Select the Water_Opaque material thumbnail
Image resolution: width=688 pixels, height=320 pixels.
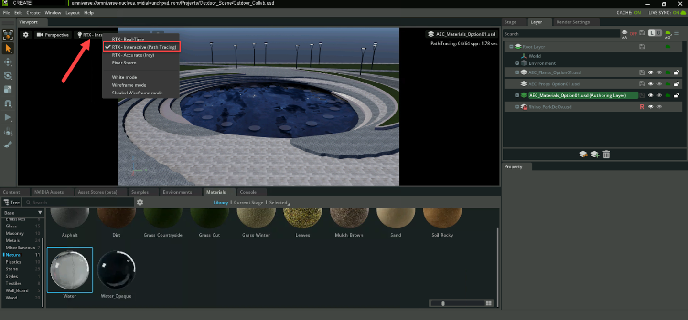[116, 270]
